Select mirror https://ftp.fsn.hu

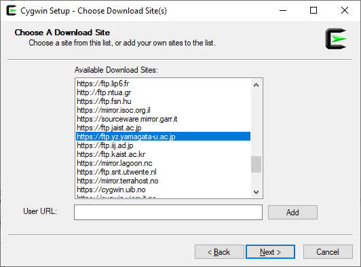[x=163, y=101]
